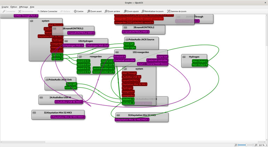Select front-left port of PulseAudio JACK Source
The width and height of the screenshot is (268, 147).
(129, 44)
